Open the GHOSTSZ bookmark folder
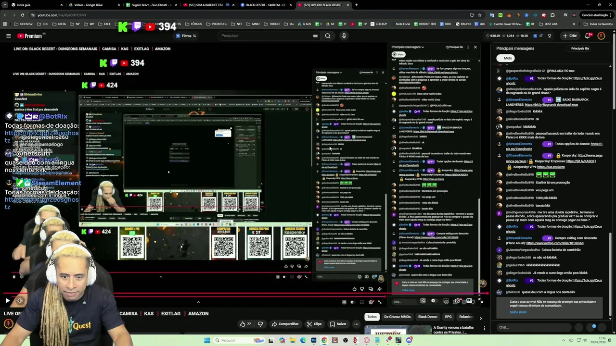The image size is (616, 346). [x=24, y=24]
